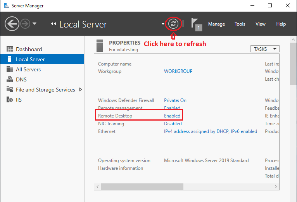Screen dimensions: 297x202
Task: Open the navigation history dropdown arrow
Action: [x=34, y=24]
